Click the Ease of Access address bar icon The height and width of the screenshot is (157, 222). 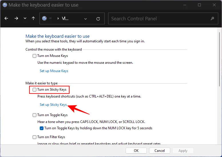click(44, 18)
